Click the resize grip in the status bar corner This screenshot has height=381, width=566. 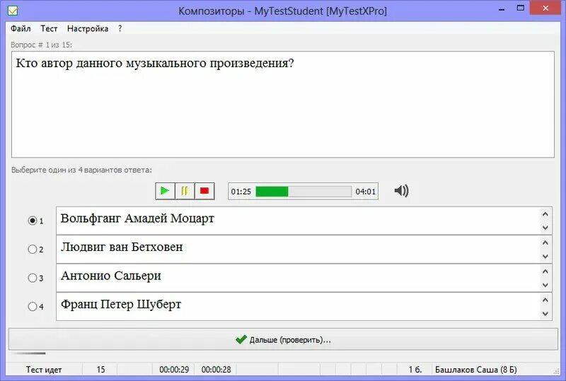point(556,371)
